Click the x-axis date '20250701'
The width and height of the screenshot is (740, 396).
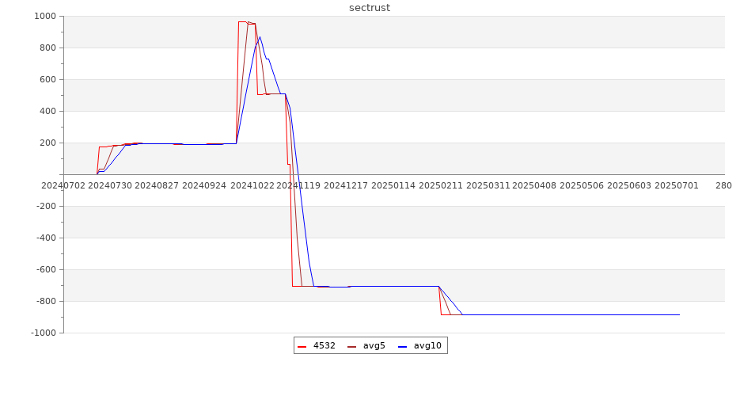(677, 185)
